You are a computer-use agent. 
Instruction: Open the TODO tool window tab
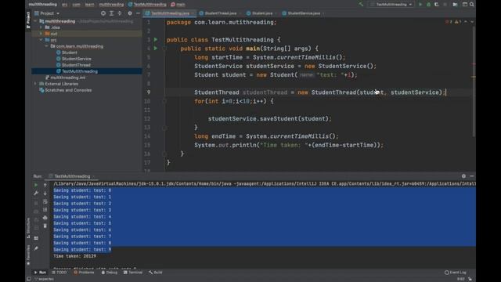(x=59, y=273)
